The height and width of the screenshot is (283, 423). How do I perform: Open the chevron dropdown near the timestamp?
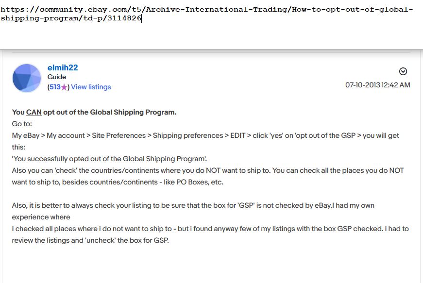point(403,71)
